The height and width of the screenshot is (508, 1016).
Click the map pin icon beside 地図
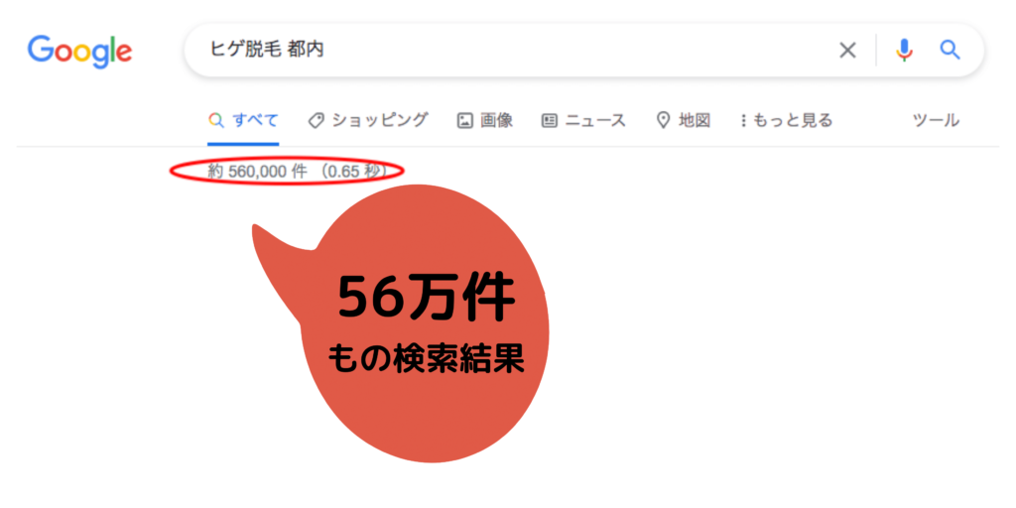tap(663, 120)
